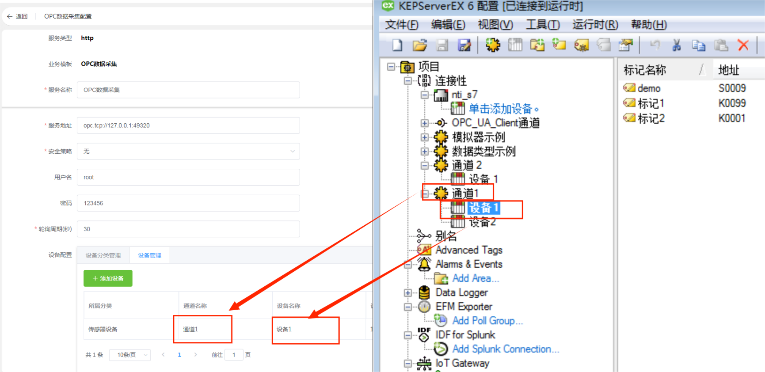
Task: Open the 安全策略 dropdown
Action: pyautogui.click(x=188, y=151)
